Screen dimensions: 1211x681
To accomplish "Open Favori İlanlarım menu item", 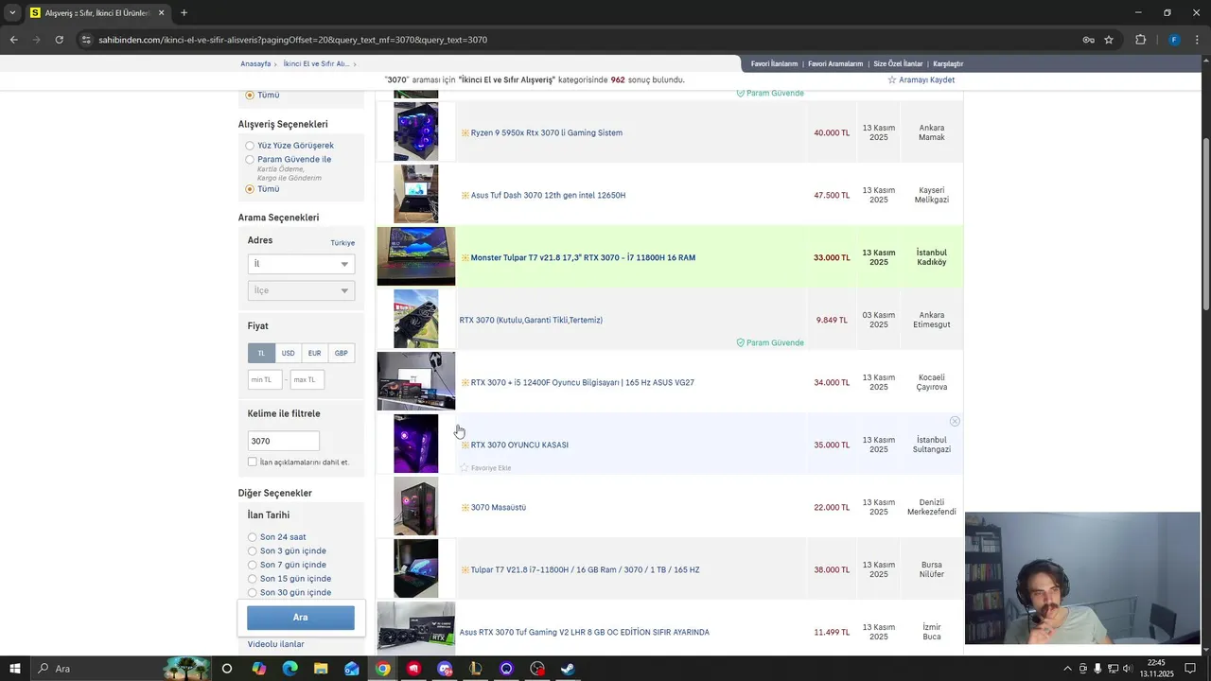I will [x=774, y=63].
